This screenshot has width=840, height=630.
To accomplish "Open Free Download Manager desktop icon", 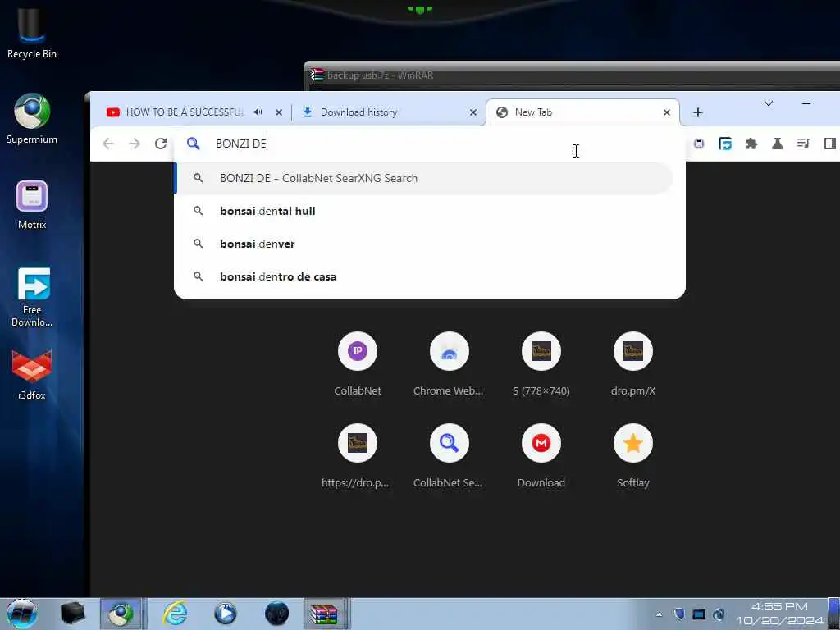I will [x=32, y=297].
